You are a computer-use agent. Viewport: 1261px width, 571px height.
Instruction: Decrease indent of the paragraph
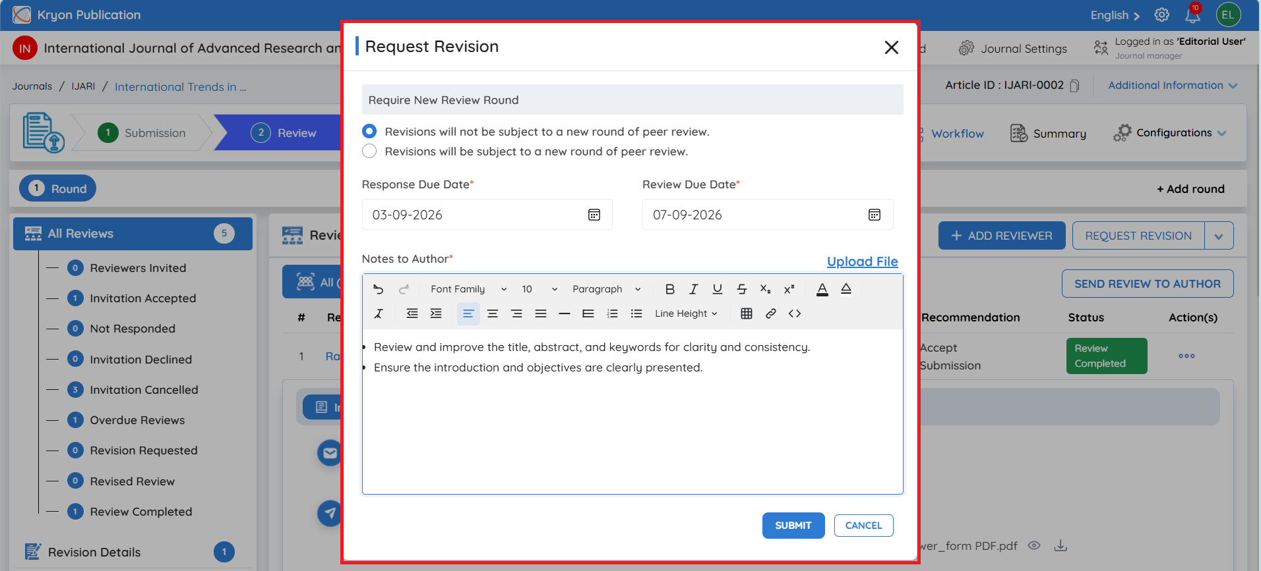tap(412, 313)
